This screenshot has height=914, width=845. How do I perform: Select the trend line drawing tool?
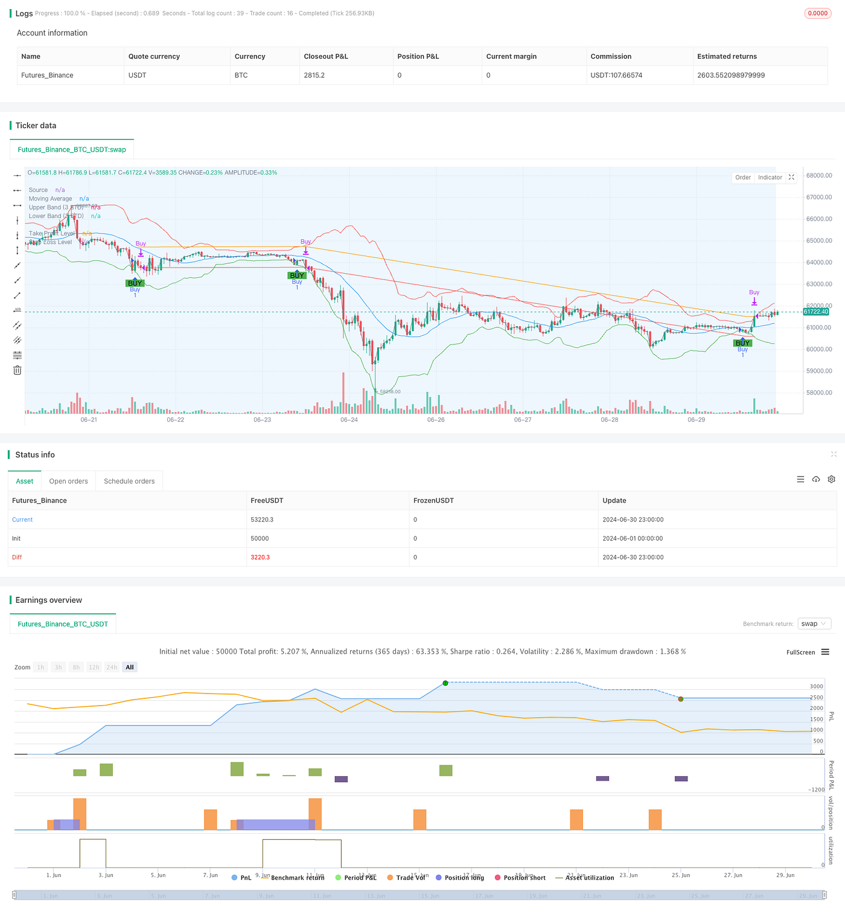point(17,295)
